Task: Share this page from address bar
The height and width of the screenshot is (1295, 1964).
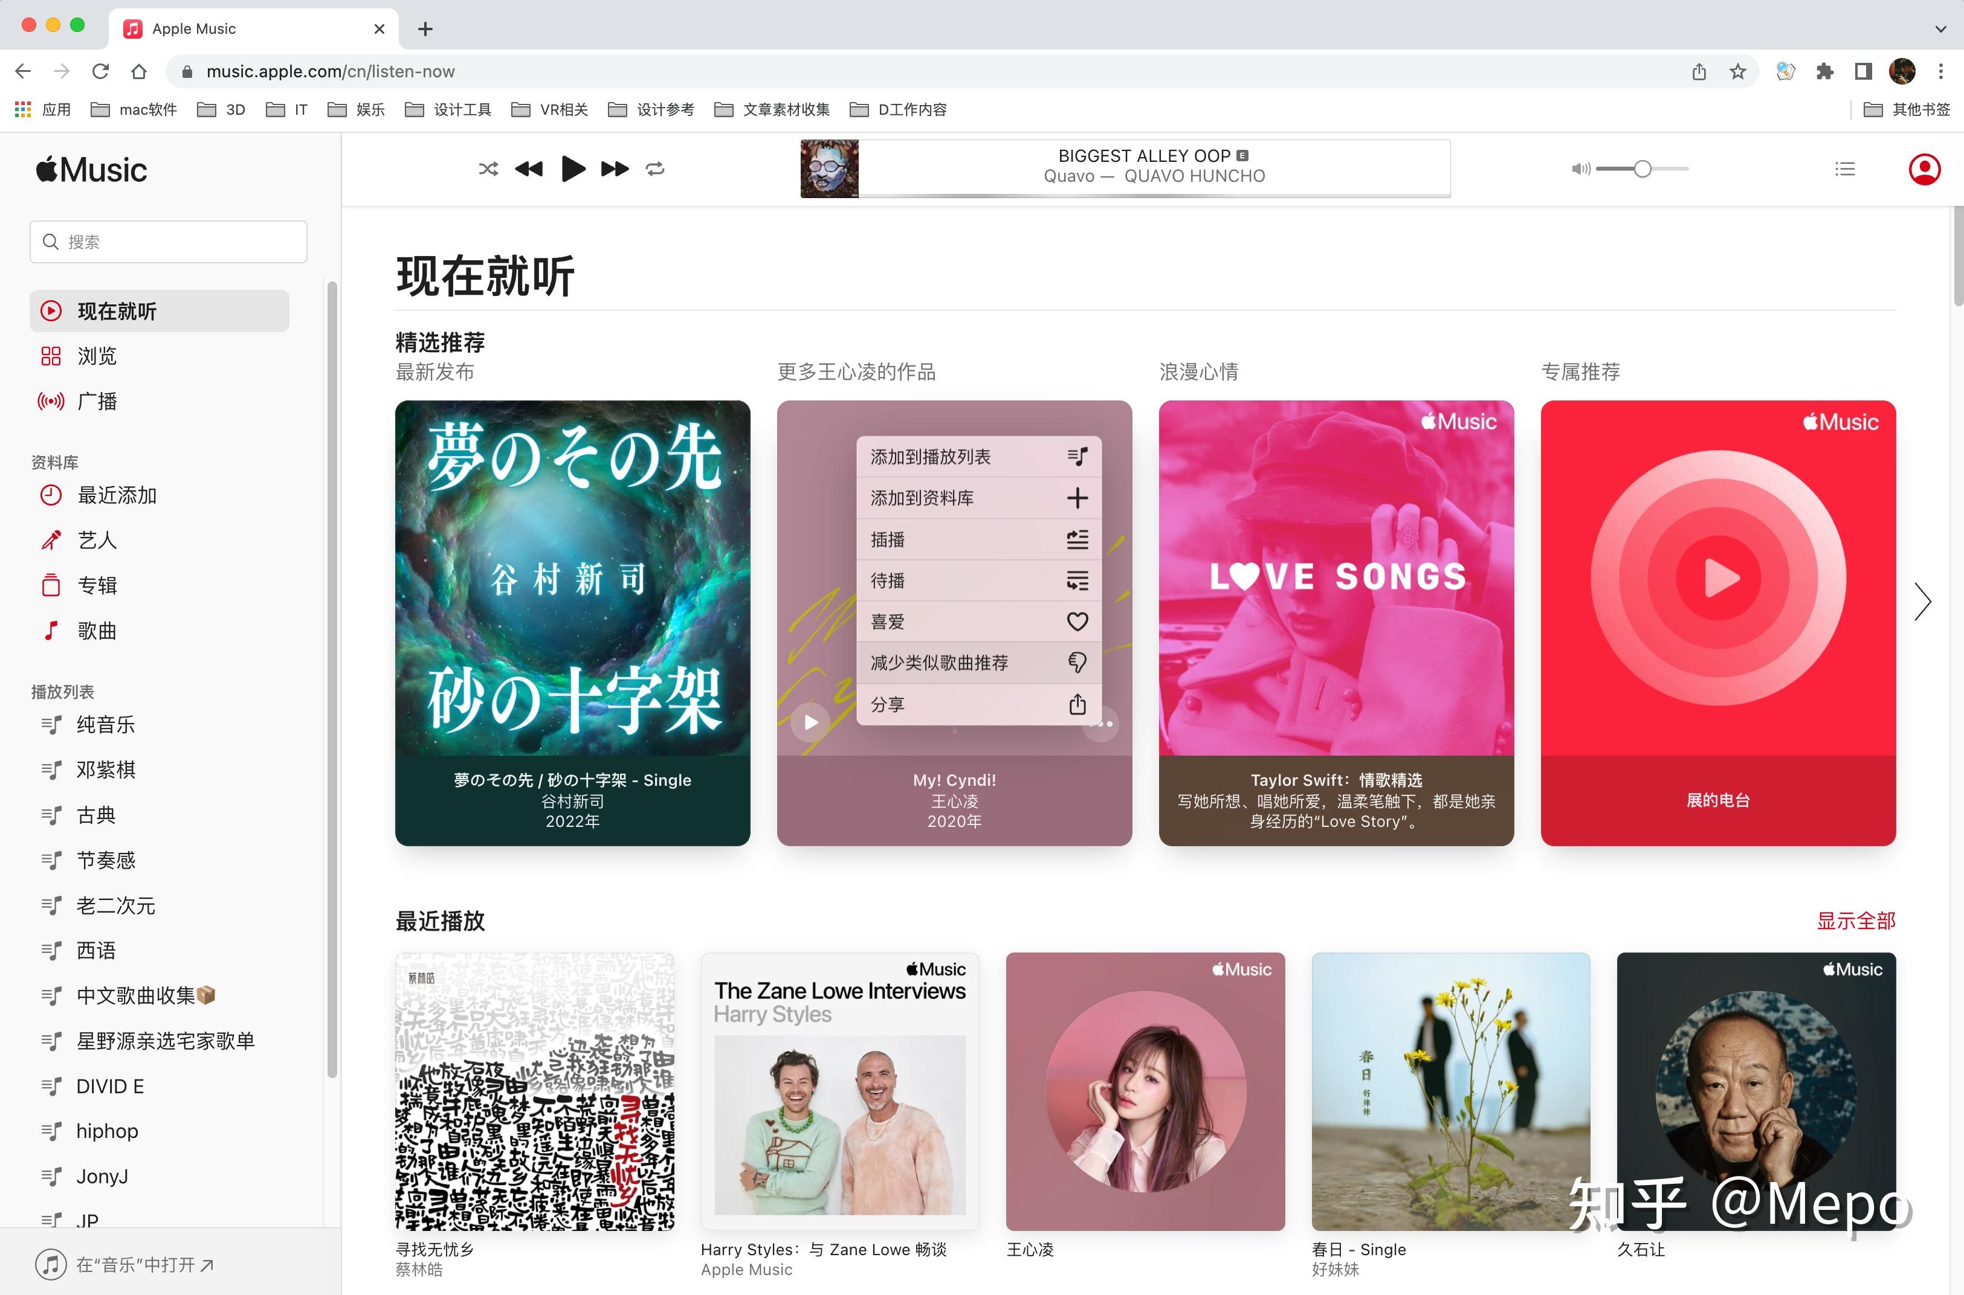Action: click(x=1699, y=72)
